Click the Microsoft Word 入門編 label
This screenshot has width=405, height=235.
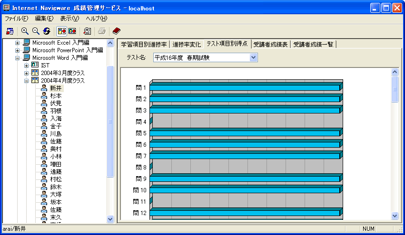click(60, 58)
